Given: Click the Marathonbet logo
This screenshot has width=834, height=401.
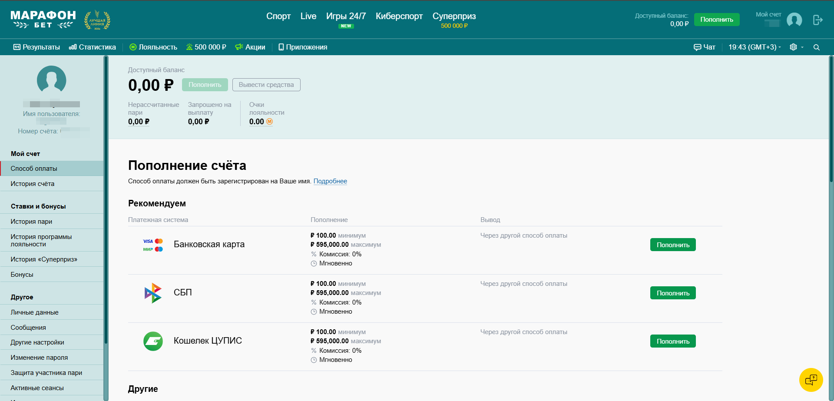Looking at the screenshot, I should click(43, 20).
